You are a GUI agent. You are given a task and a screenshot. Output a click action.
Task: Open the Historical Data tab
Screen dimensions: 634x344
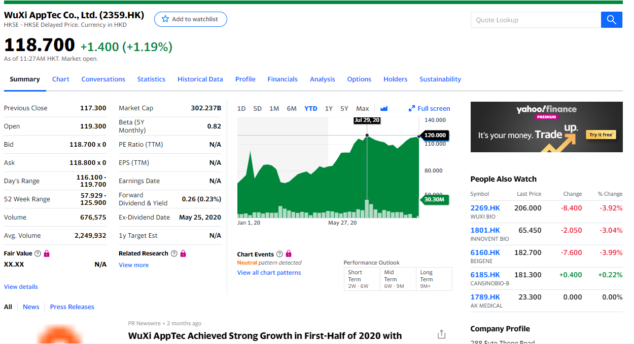(x=200, y=79)
